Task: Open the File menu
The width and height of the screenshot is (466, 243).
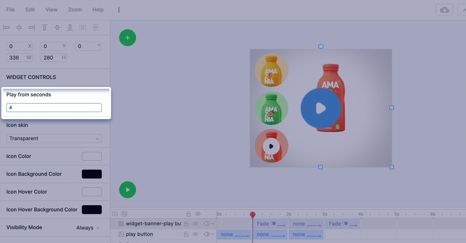Action: (x=11, y=10)
